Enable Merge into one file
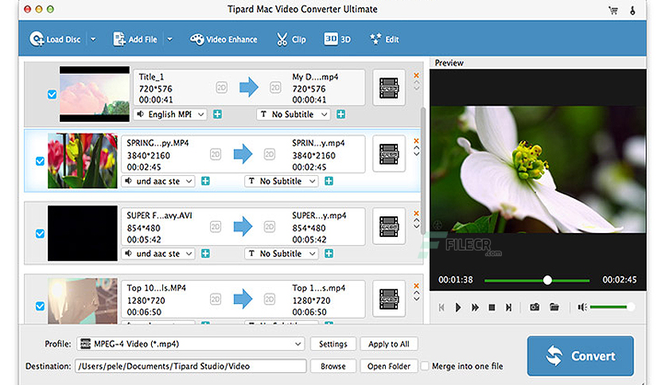 coord(425,366)
